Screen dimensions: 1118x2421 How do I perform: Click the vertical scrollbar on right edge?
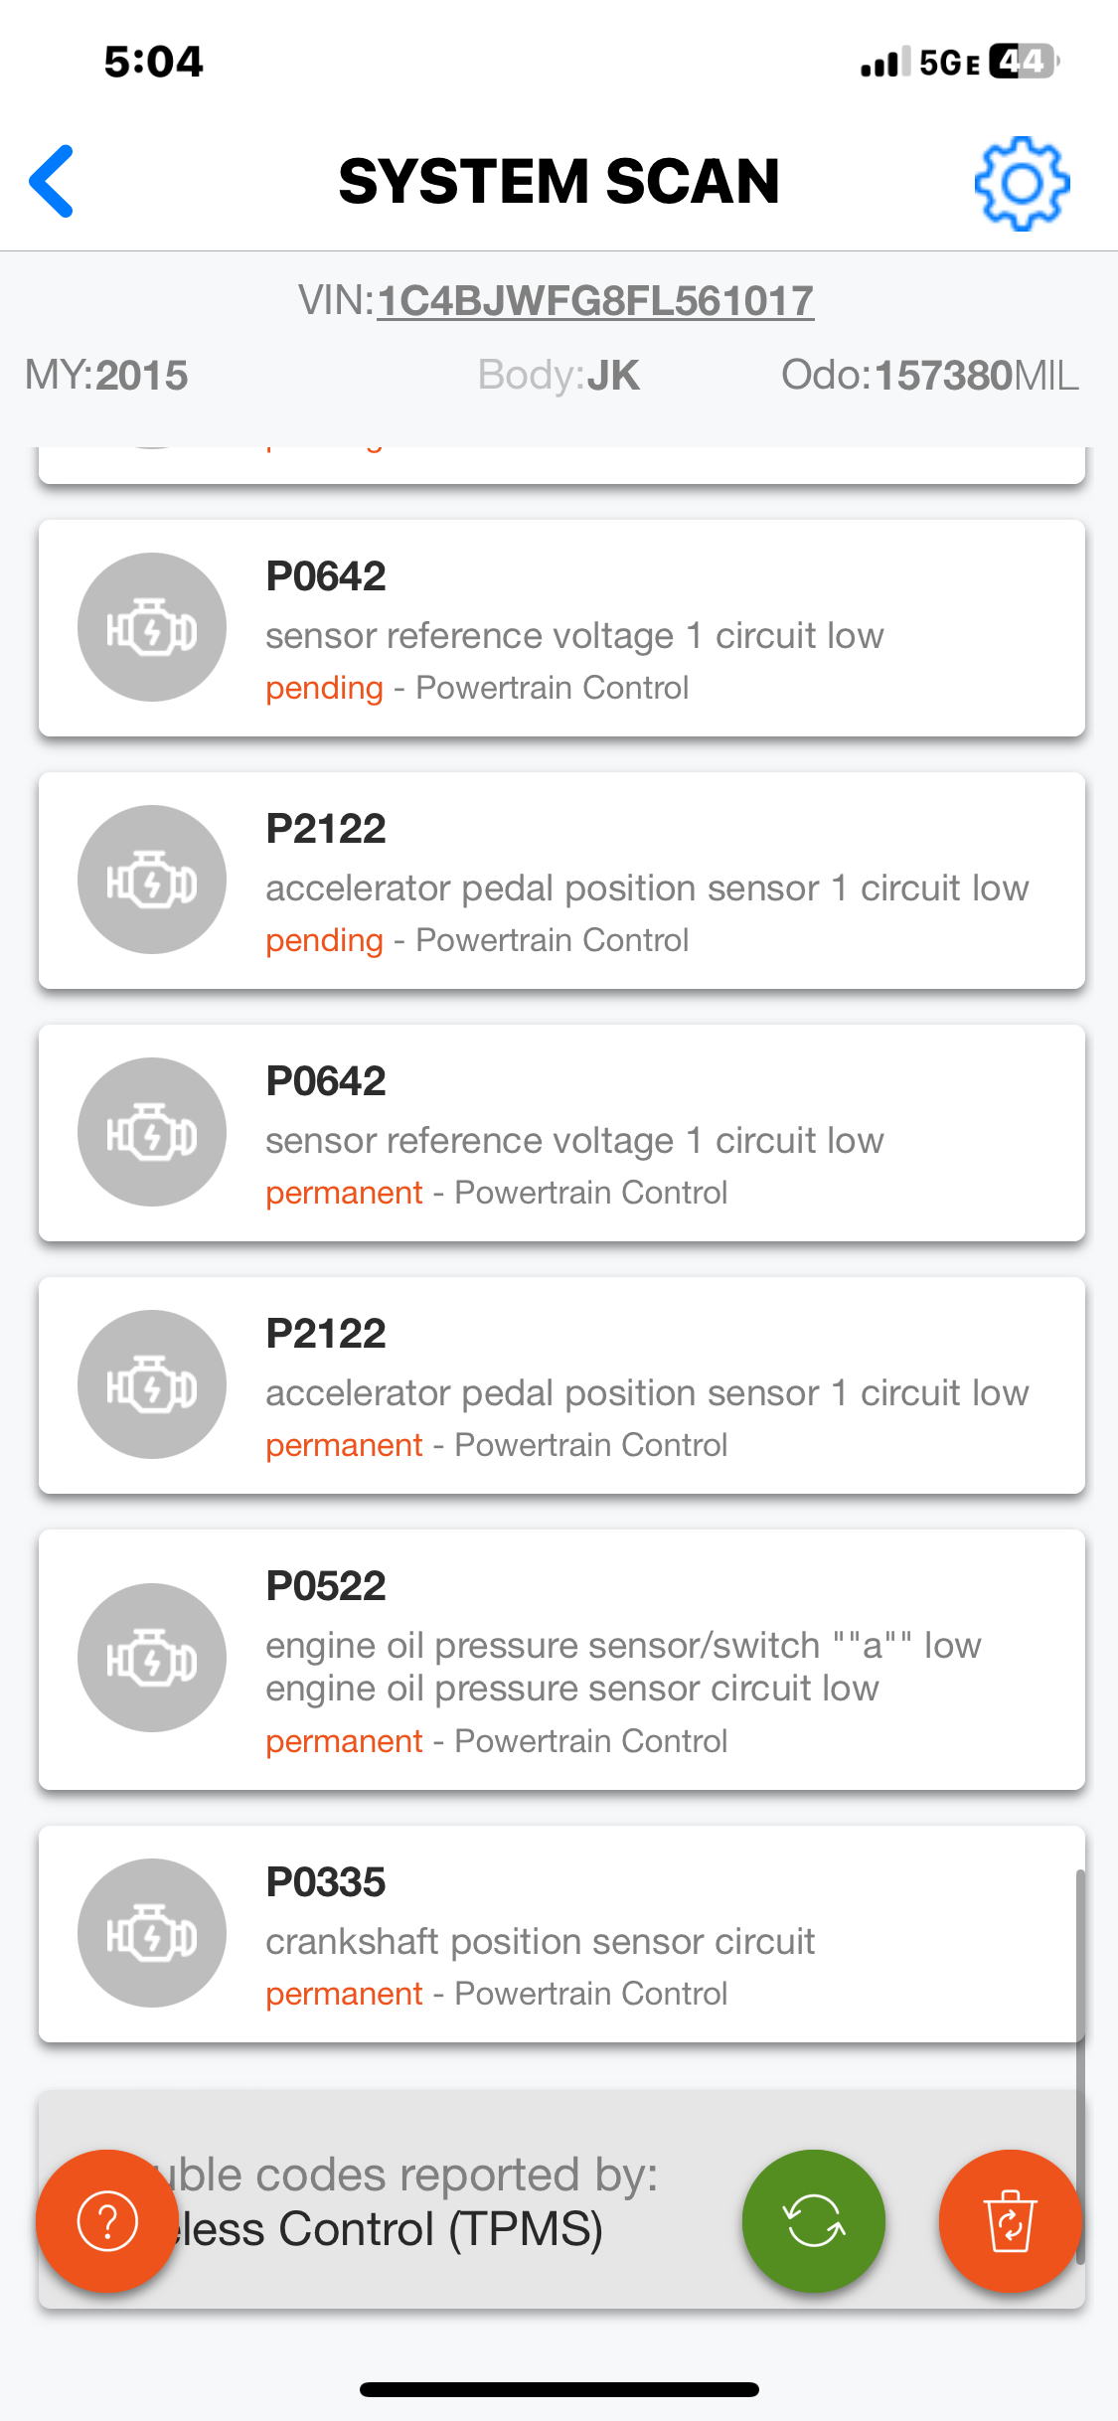tap(1079, 2067)
